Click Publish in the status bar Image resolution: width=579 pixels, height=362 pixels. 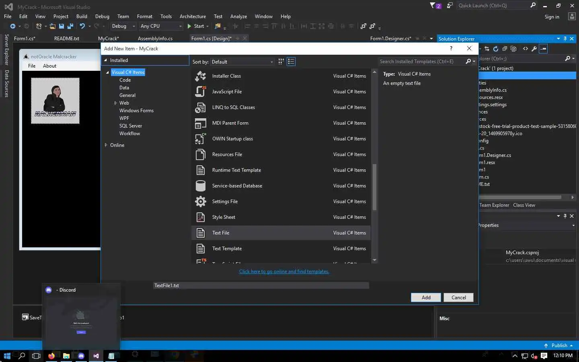pos(558,346)
